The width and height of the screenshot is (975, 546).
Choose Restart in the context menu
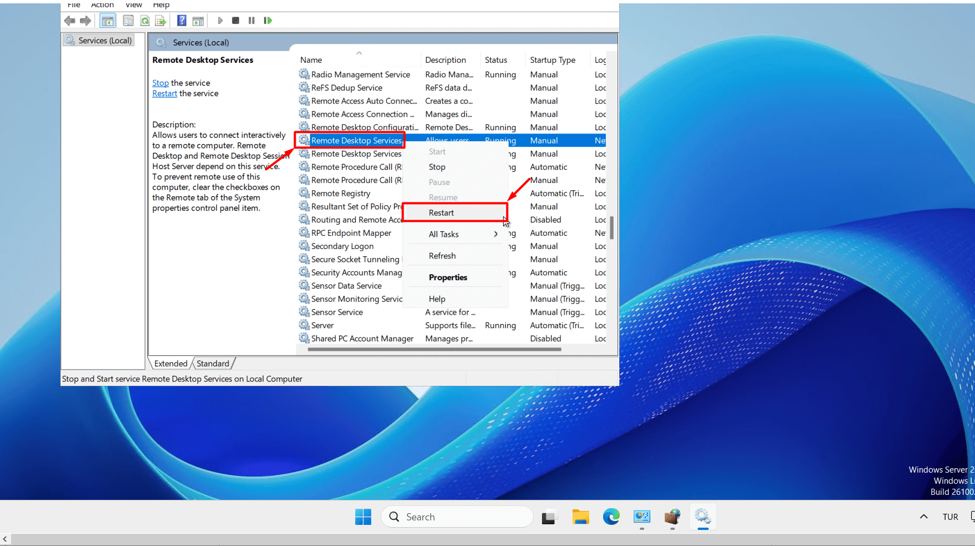click(x=441, y=213)
